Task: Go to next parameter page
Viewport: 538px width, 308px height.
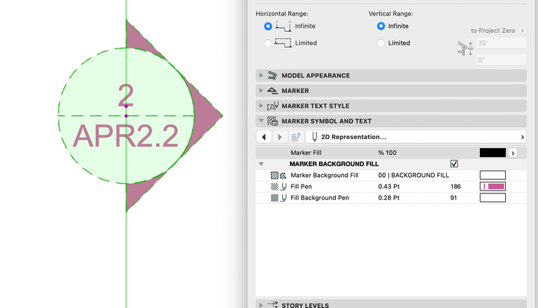Action: coord(280,137)
